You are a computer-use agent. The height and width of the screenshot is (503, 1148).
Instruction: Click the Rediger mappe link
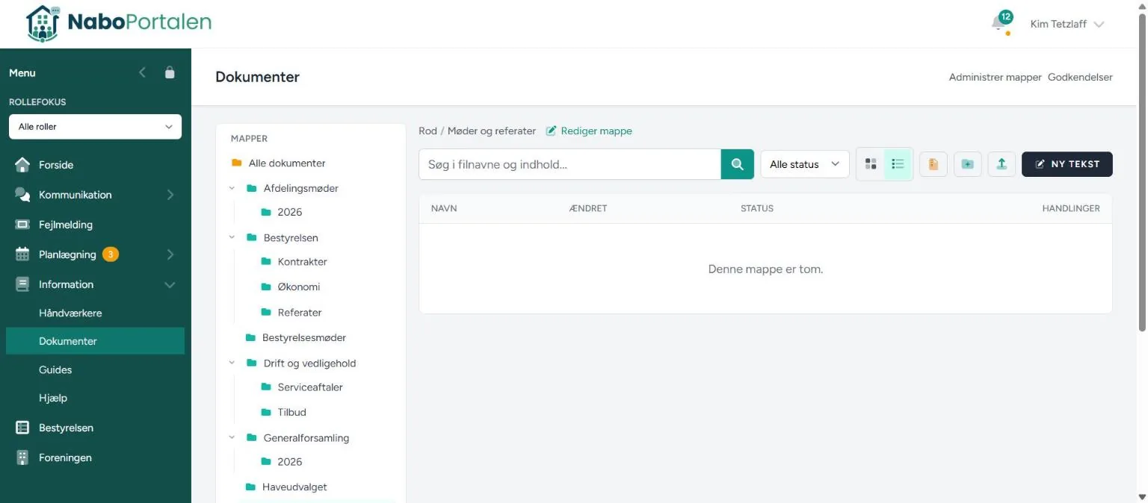[589, 131]
